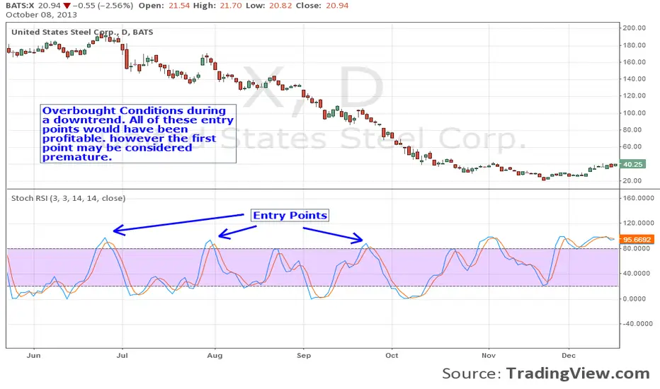Click the 100.00 price axis label
This screenshot has height=389, width=660.
tap(635, 112)
